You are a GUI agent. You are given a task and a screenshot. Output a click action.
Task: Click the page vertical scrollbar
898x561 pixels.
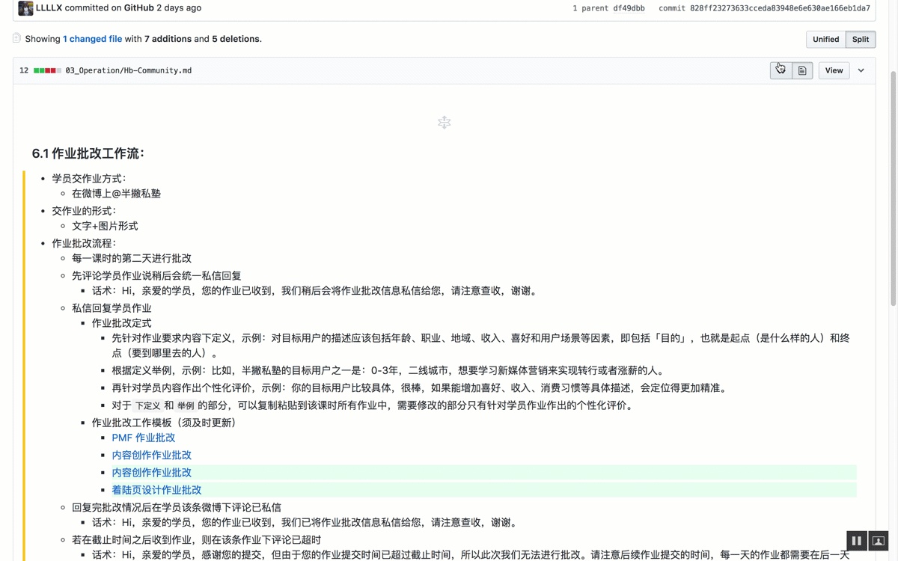coord(893,187)
